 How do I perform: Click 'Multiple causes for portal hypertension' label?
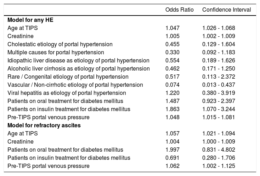pyautogui.click(x=56, y=52)
